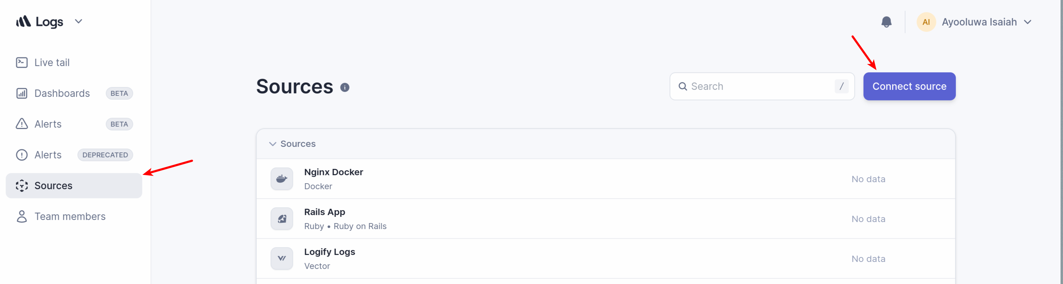The image size is (1063, 284).
Task: Open the notifications bell
Action: [886, 22]
